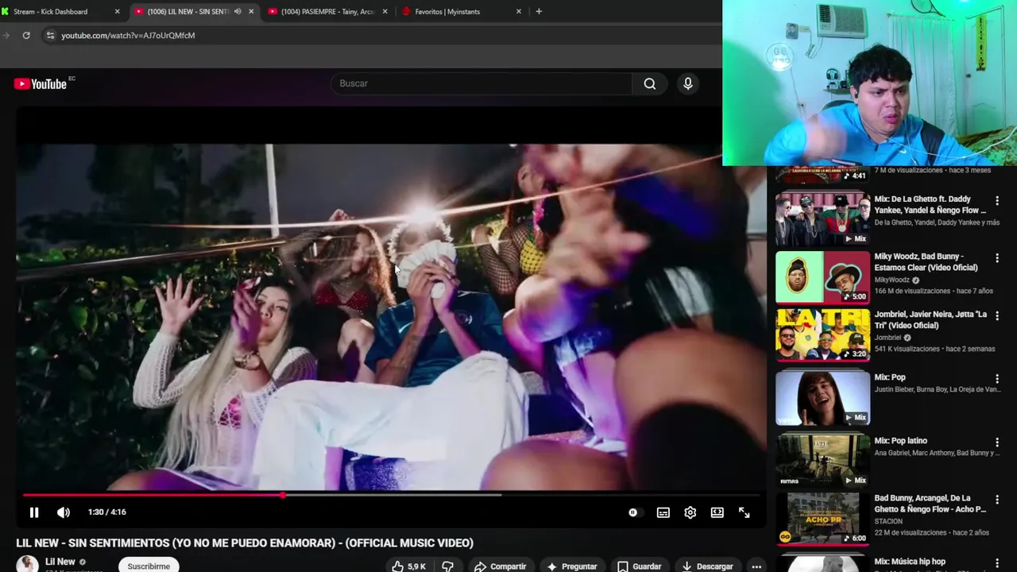Screen dimensions: 1017x572
Task: Close the Kick Dashboard tab
Action: pos(117,11)
